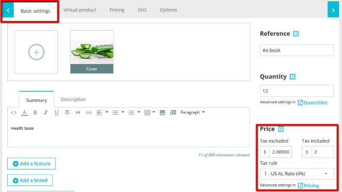342x192 pixels.
Task: Insert an image via editor toolbar
Action: click(x=162, y=113)
